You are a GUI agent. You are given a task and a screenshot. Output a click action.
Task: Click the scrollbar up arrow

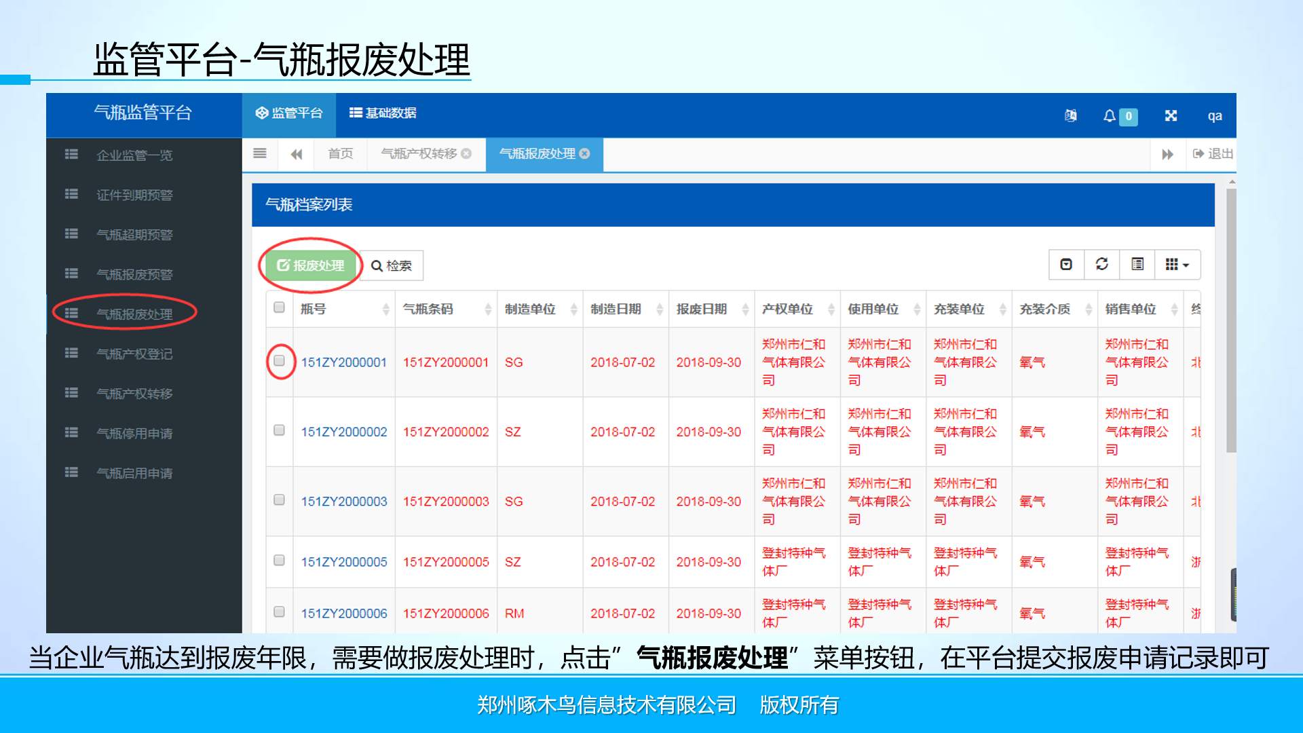(x=1232, y=182)
